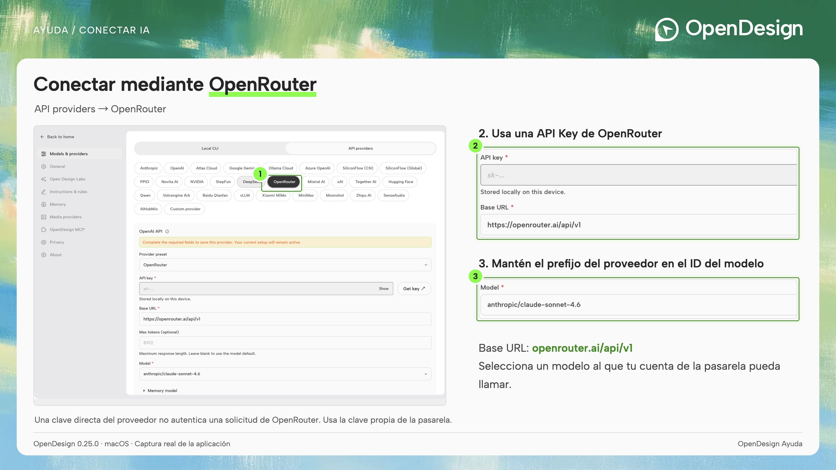Click the General gear icon in sidebar
The height and width of the screenshot is (470, 836).
click(43, 166)
